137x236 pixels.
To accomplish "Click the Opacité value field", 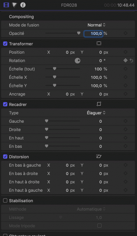I will click(x=93, y=33).
